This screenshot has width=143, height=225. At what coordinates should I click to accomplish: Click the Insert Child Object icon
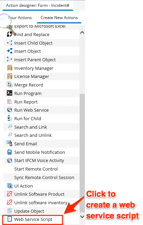10,43
